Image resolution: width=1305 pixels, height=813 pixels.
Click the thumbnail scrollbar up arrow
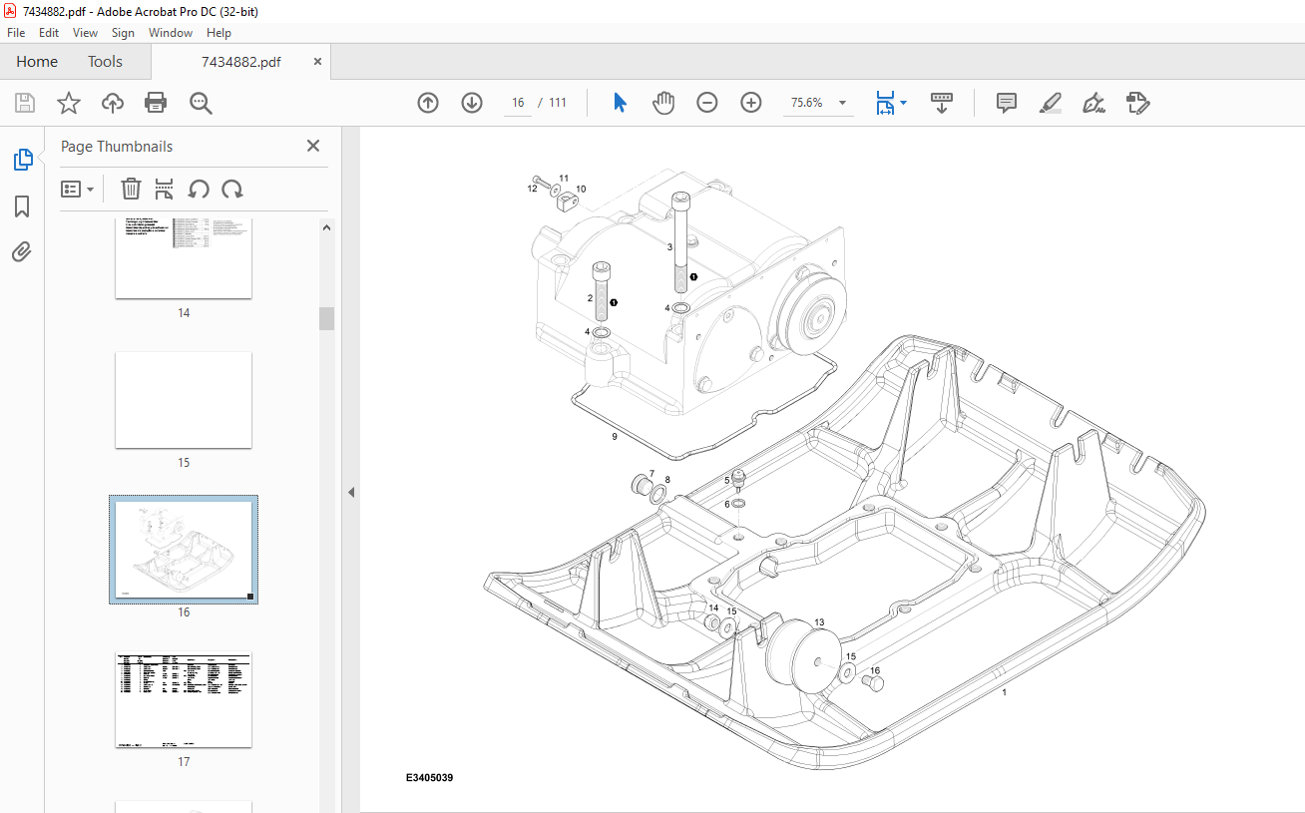tap(326, 227)
